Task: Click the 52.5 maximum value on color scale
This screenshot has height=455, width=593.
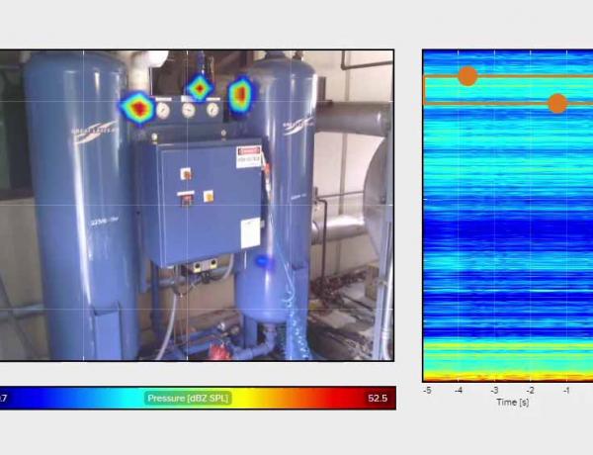Action: (377, 398)
